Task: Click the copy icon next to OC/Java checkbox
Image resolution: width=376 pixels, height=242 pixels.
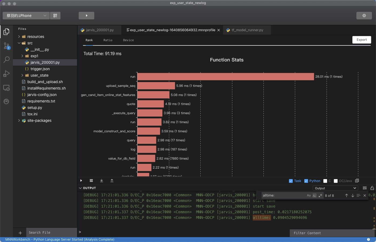Action: click(x=357, y=181)
